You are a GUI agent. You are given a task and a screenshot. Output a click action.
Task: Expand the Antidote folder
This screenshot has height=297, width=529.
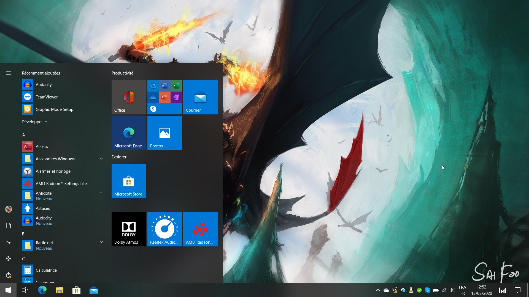click(x=63, y=196)
